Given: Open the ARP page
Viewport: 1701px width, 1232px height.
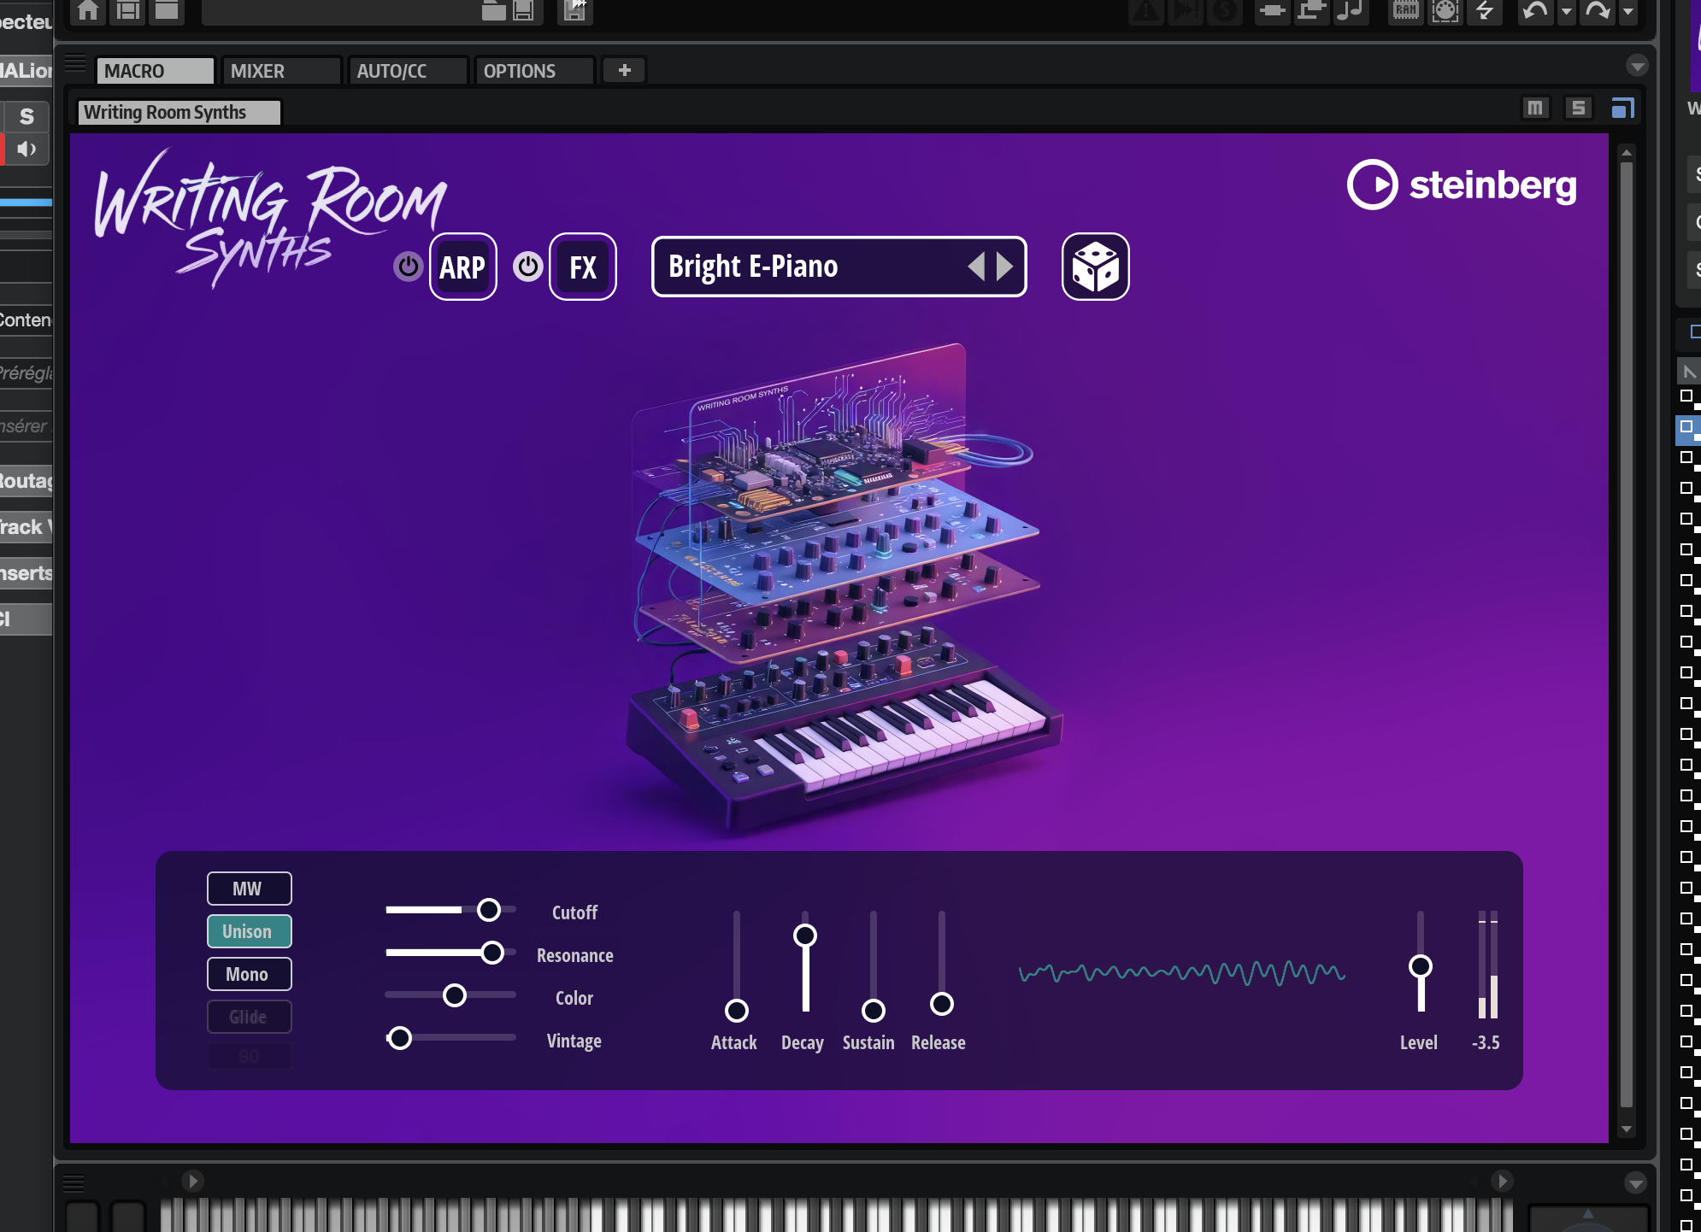Looking at the screenshot, I should click(x=462, y=267).
